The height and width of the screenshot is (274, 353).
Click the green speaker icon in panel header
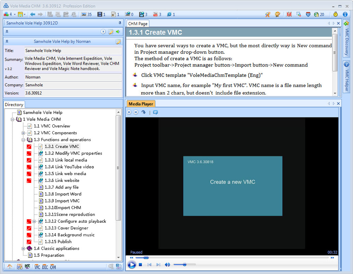tap(118, 32)
